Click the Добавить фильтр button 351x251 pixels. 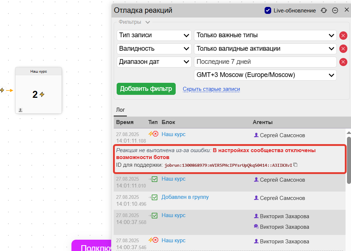point(146,89)
